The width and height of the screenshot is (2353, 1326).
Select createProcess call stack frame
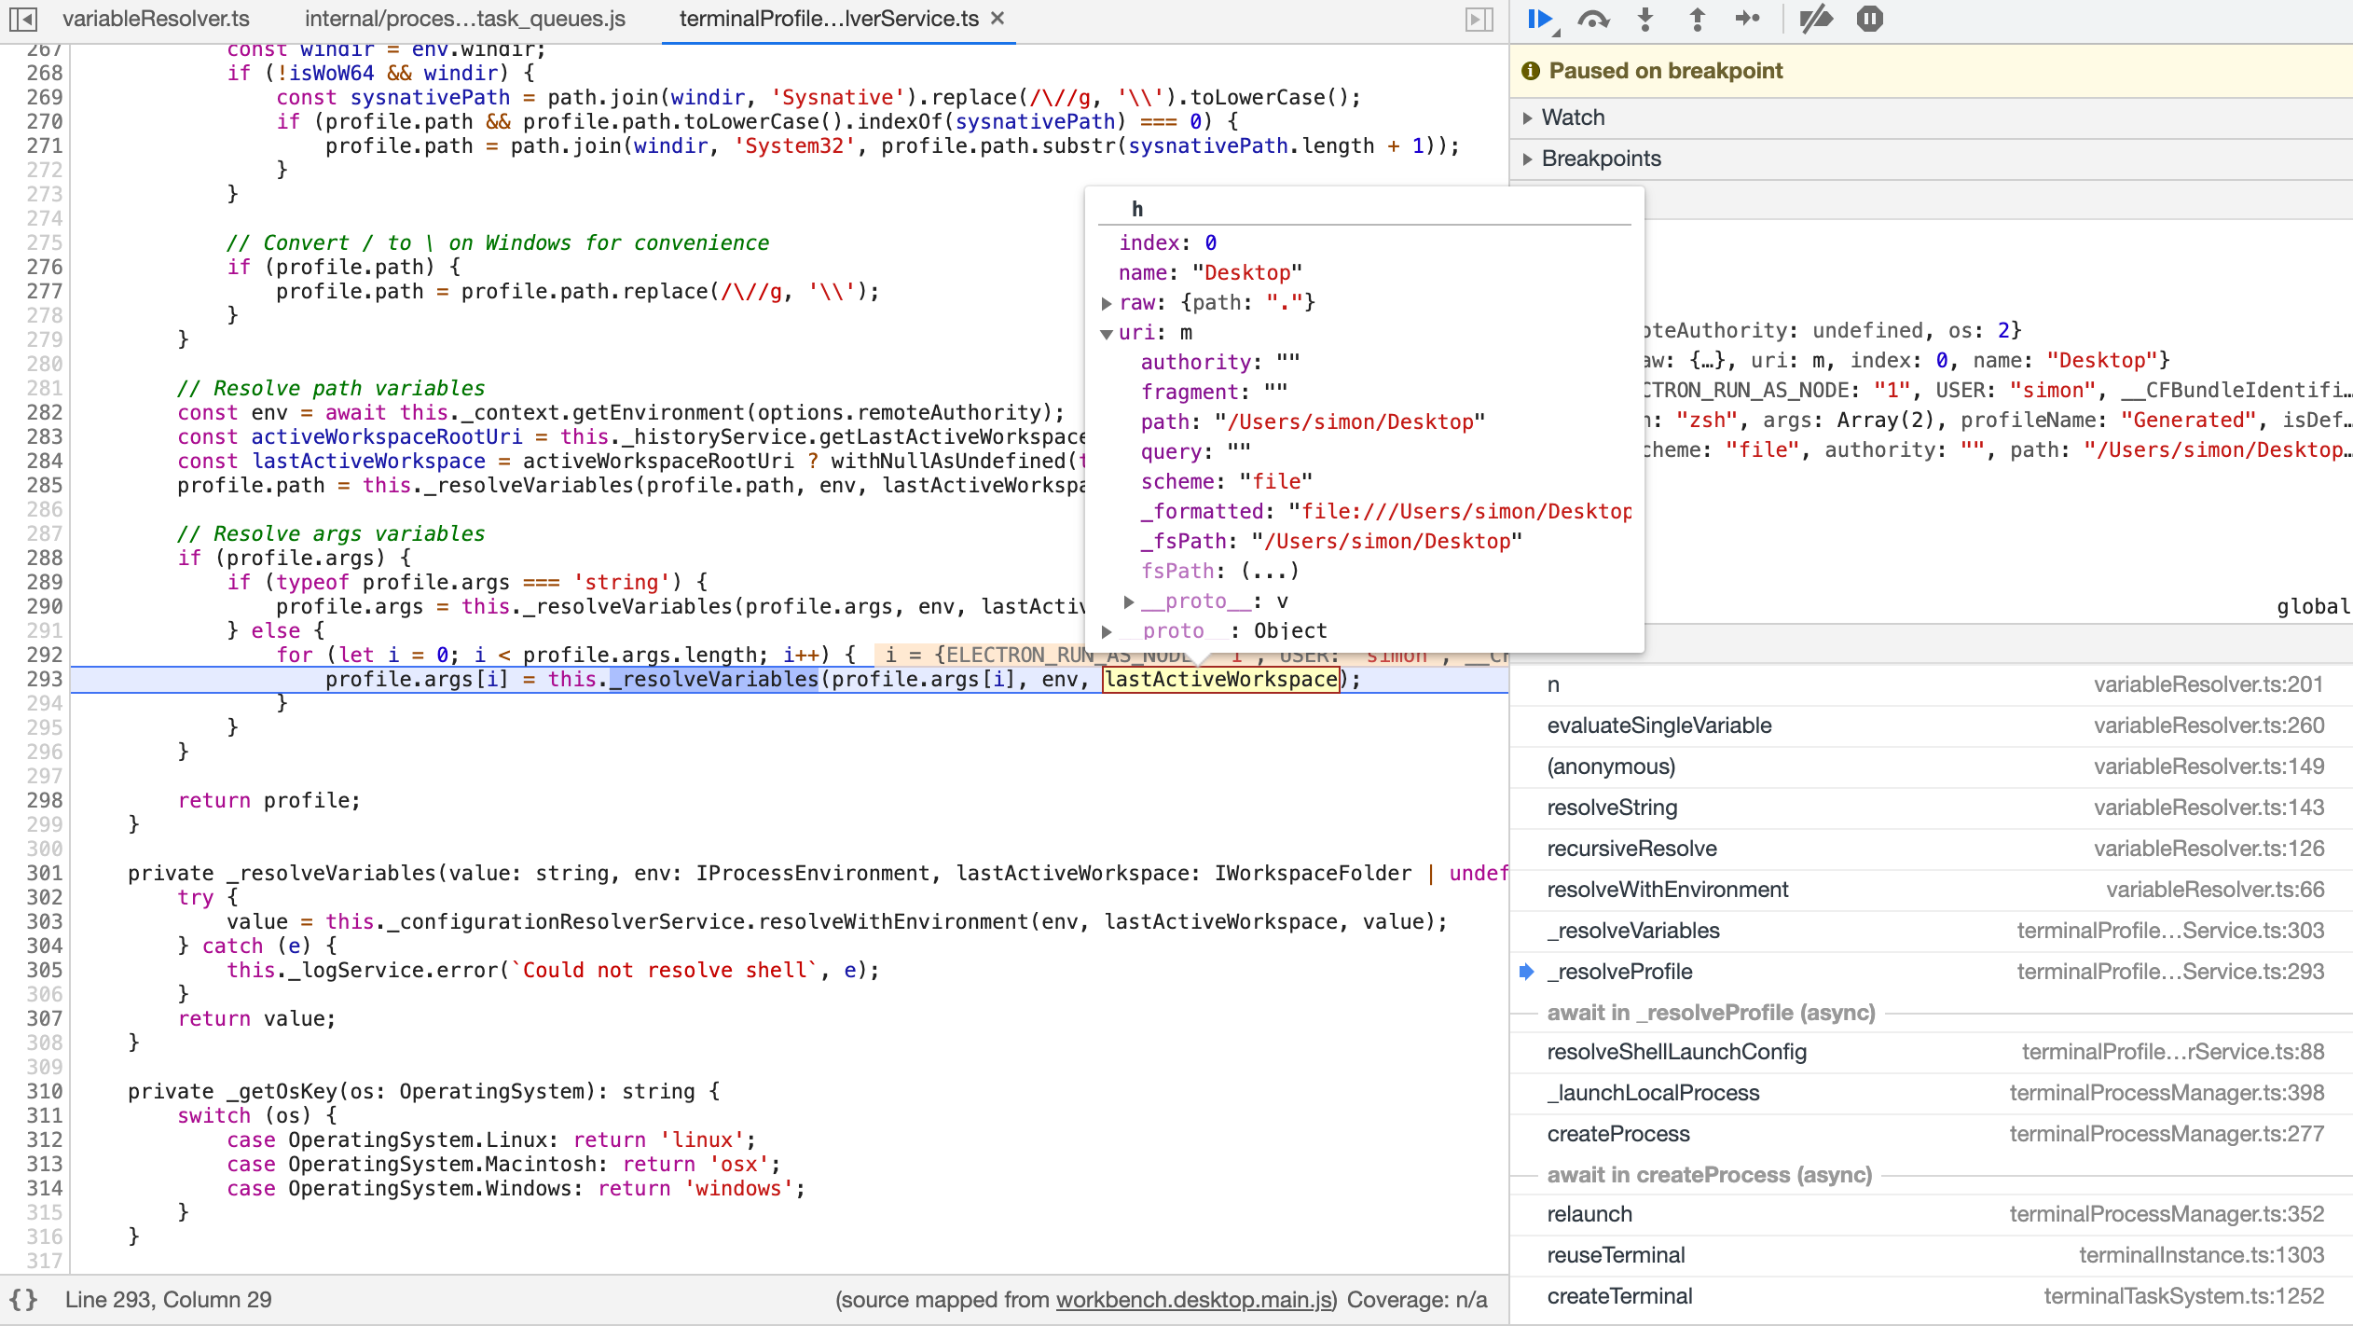pos(1932,1134)
